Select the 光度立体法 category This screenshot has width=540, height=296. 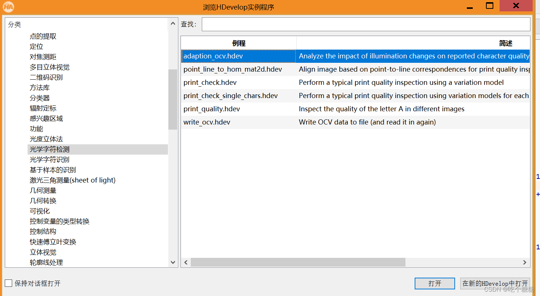pyautogui.click(x=46, y=139)
